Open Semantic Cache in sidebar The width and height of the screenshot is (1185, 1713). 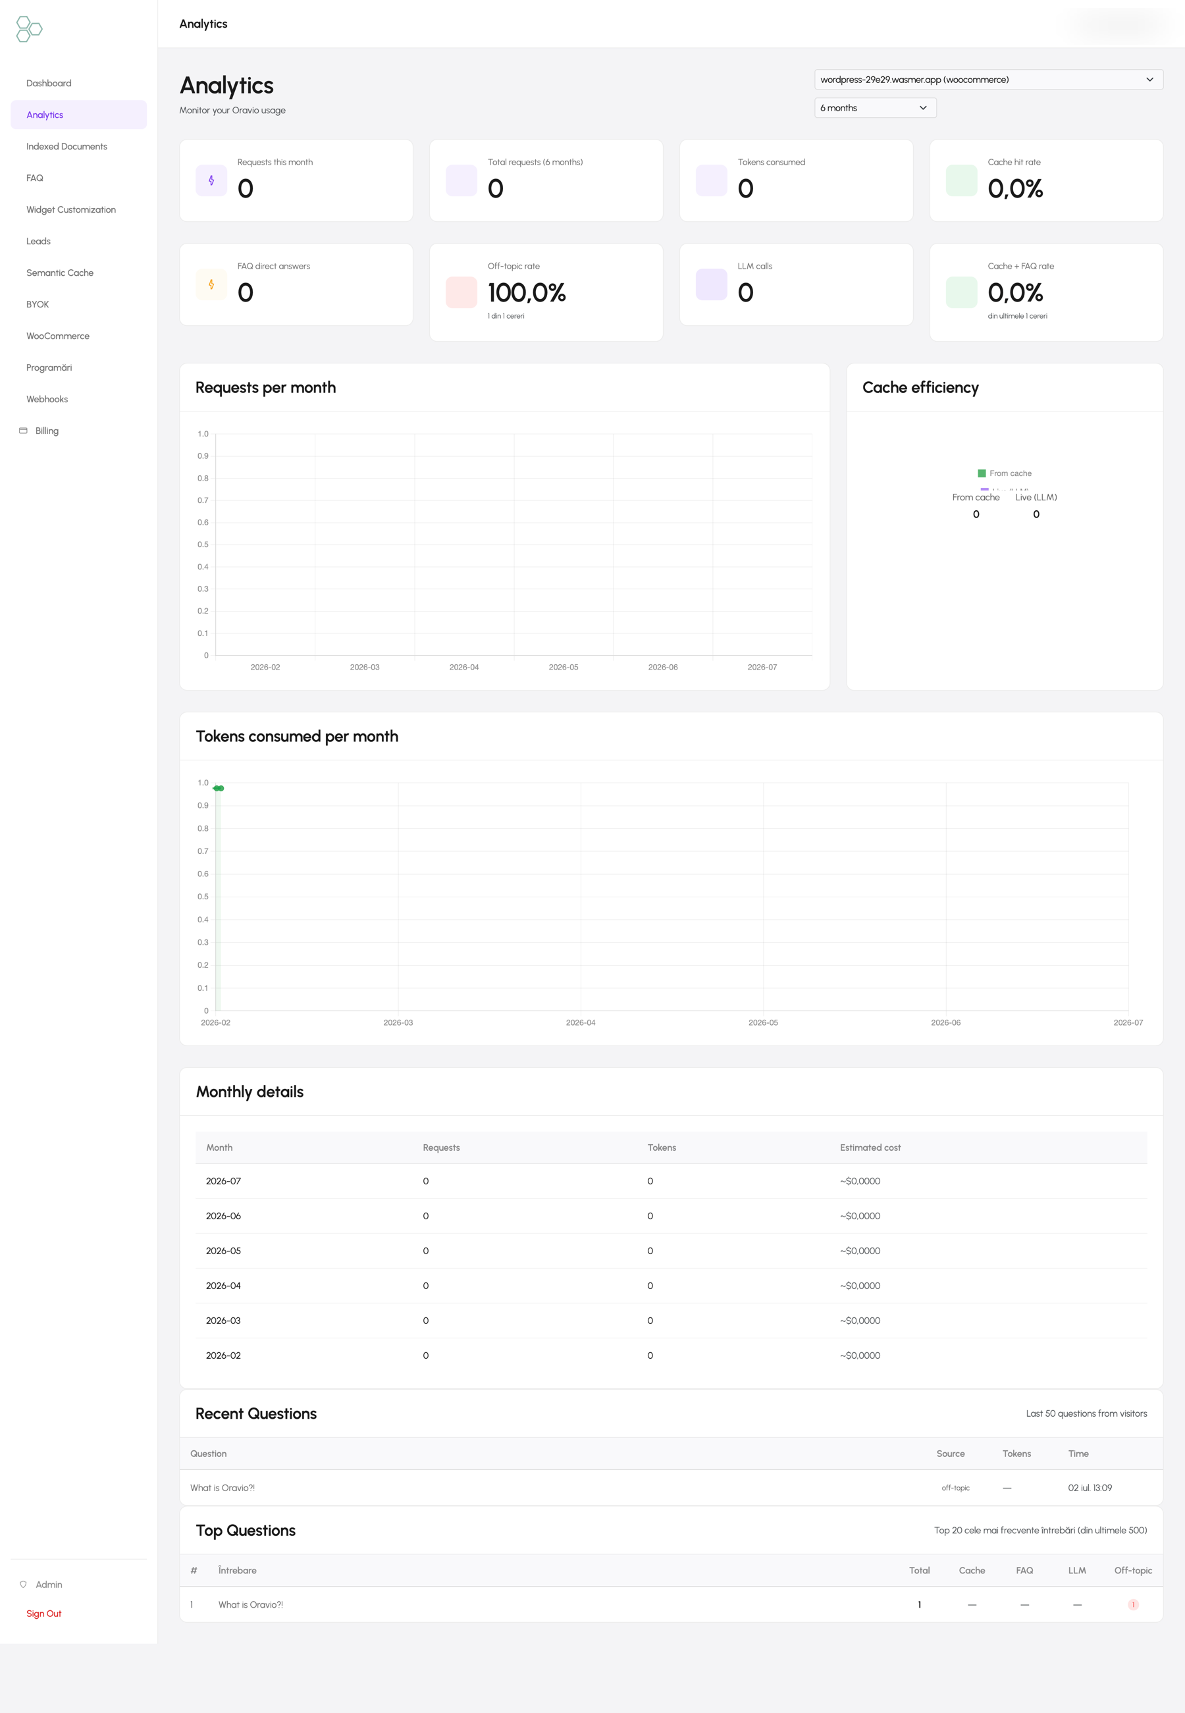79,273
